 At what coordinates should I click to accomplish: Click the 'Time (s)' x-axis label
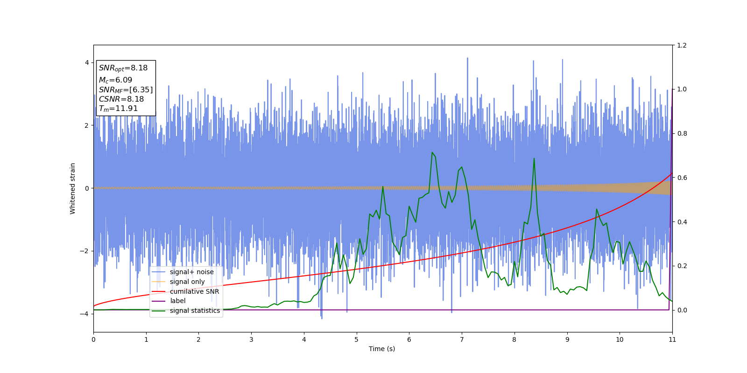click(382, 349)
